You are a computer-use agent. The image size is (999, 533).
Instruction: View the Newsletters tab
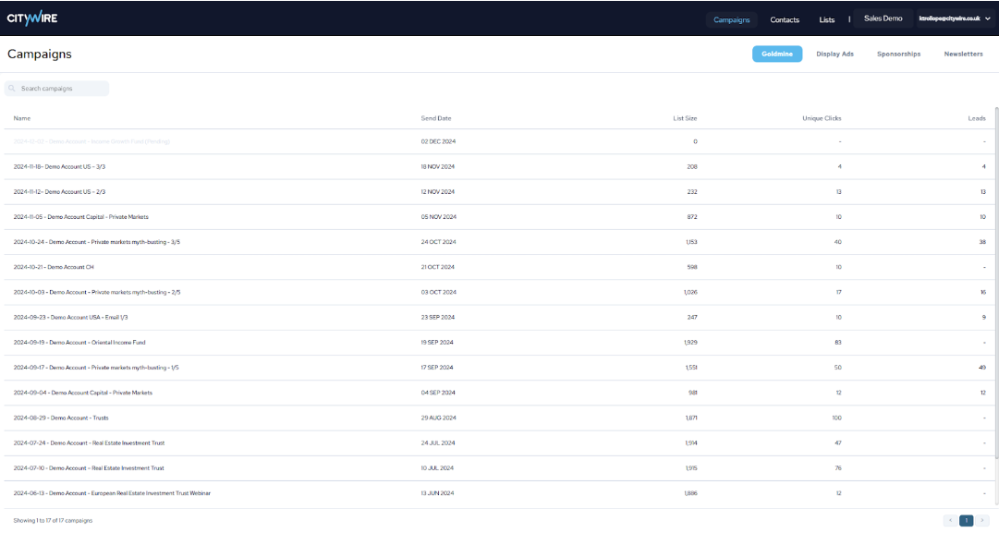click(x=963, y=55)
